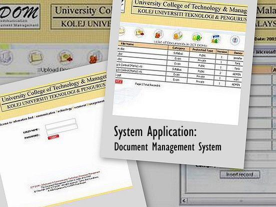
Task: Click the grey round icon in background upload window
Action: [6, 57]
